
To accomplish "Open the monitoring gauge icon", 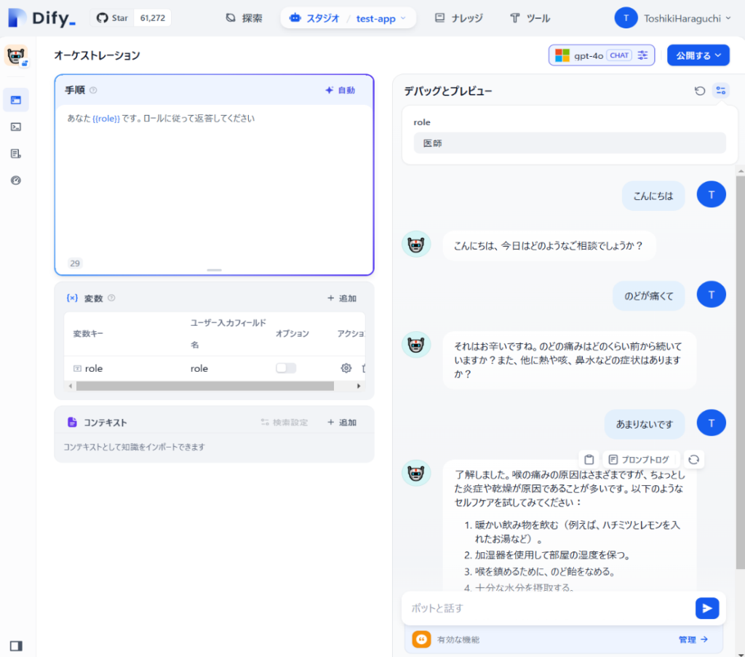I will click(x=16, y=180).
